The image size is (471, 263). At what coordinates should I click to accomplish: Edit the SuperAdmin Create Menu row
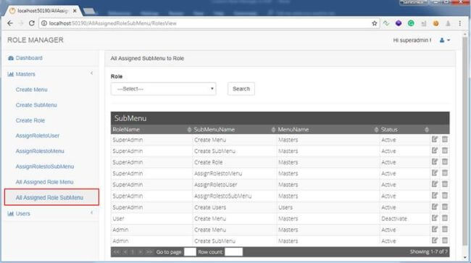pos(434,139)
